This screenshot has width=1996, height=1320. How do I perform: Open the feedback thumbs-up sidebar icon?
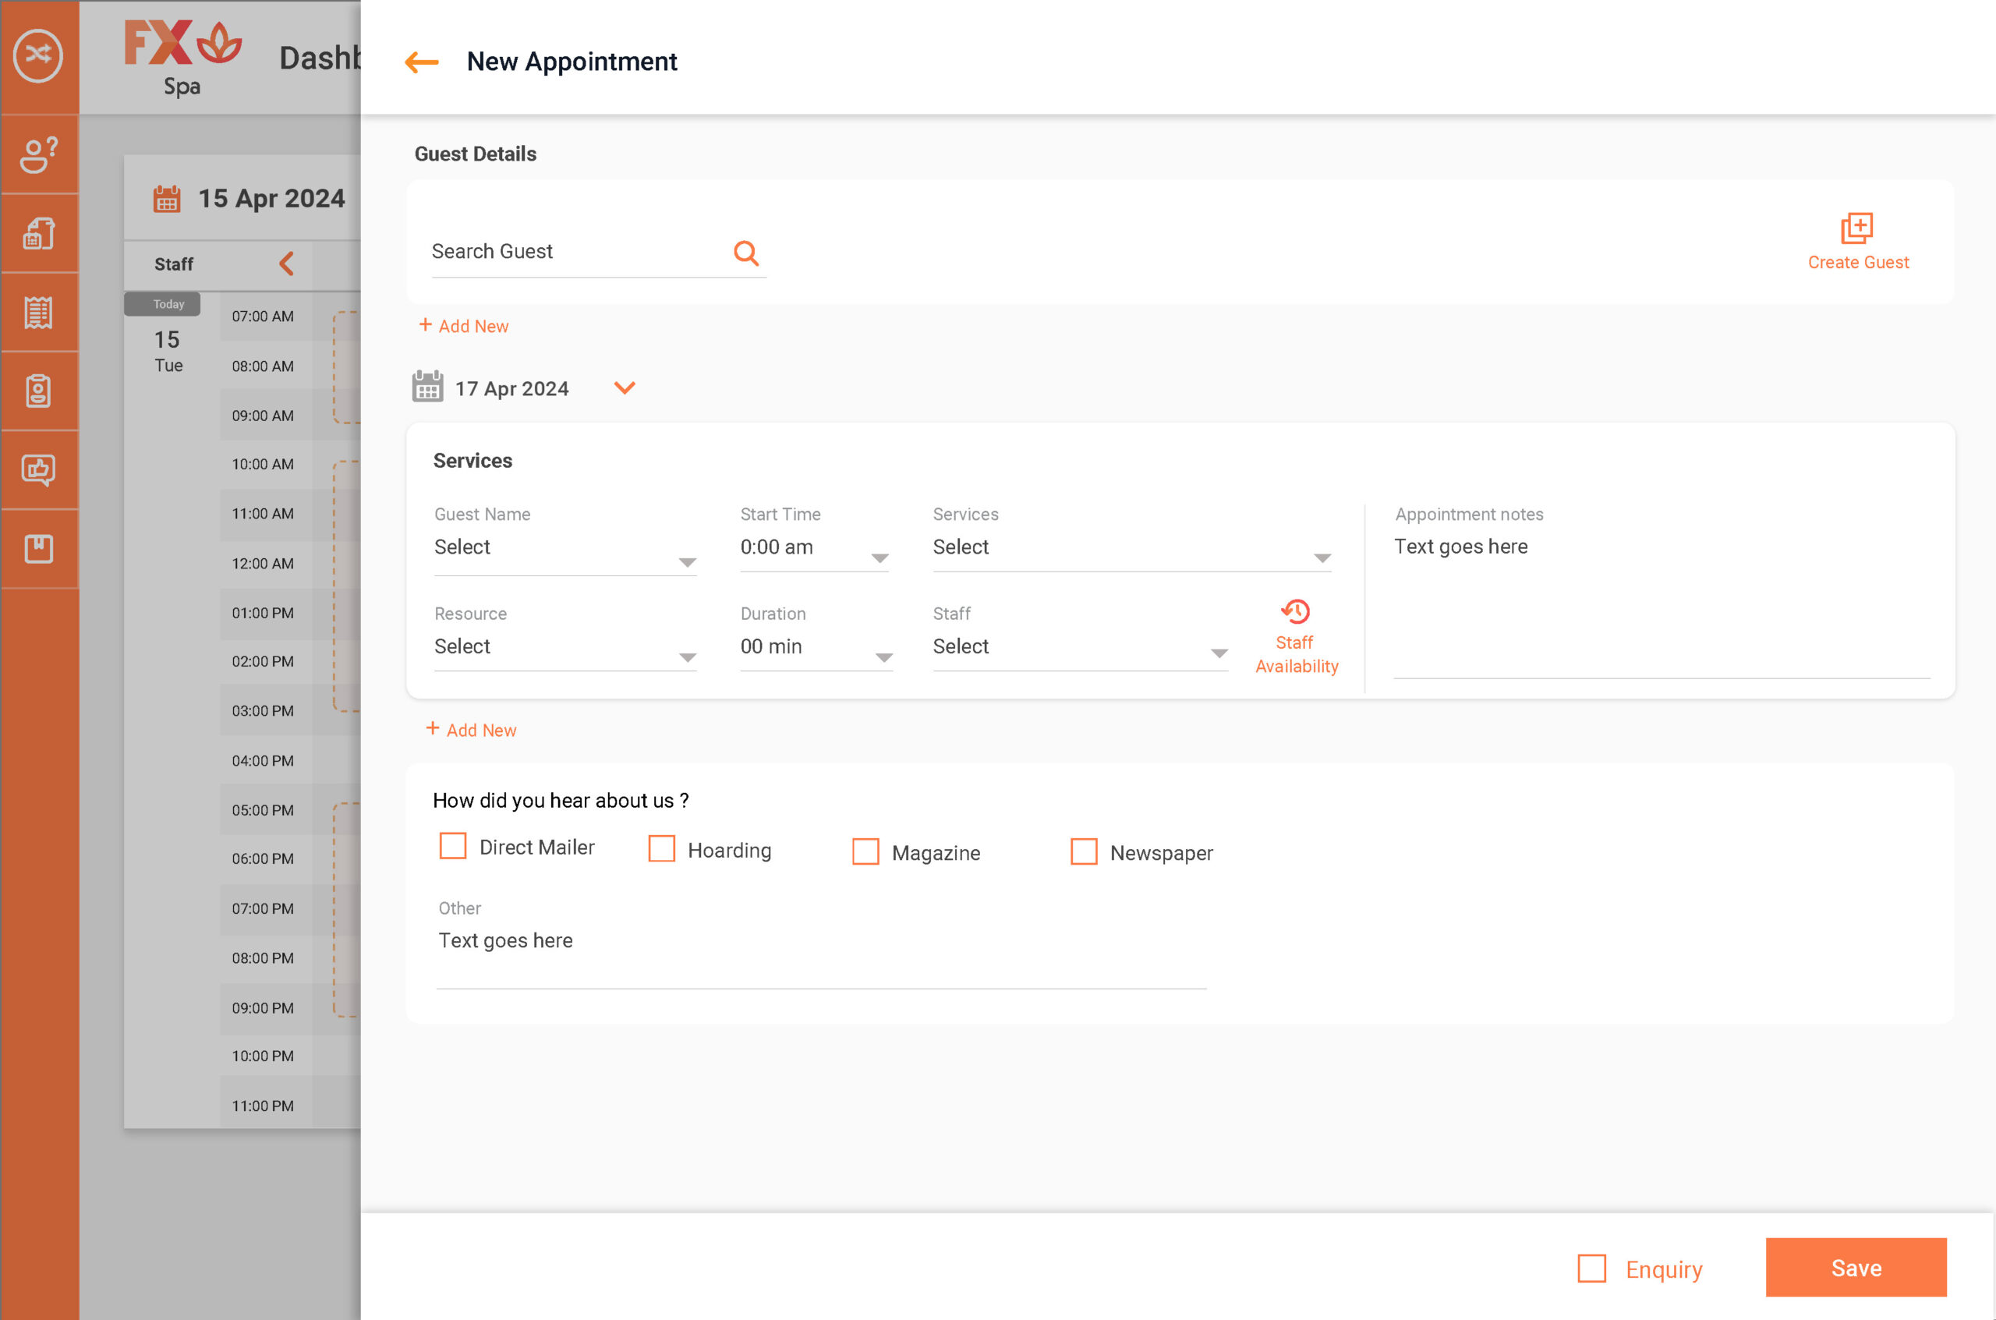pos(38,469)
